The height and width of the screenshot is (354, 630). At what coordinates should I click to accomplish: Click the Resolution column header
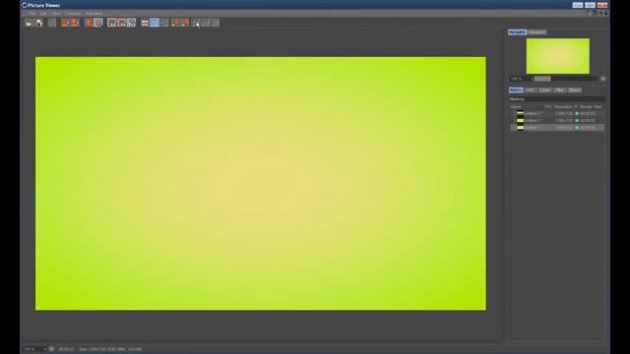563,107
